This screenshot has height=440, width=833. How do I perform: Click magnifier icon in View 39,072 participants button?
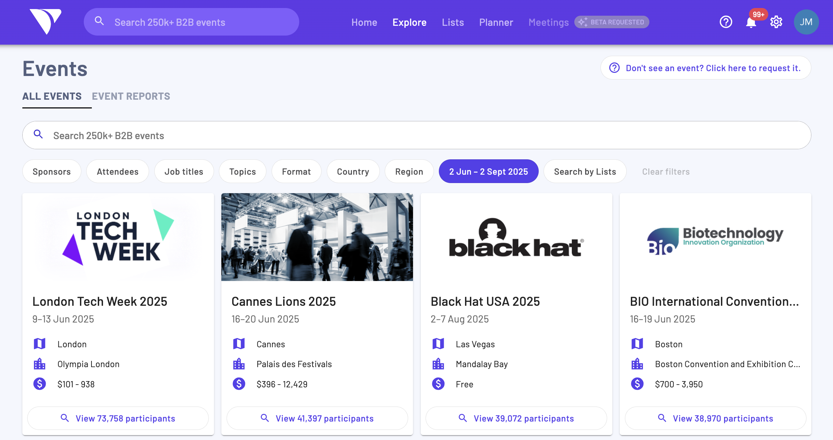click(463, 418)
